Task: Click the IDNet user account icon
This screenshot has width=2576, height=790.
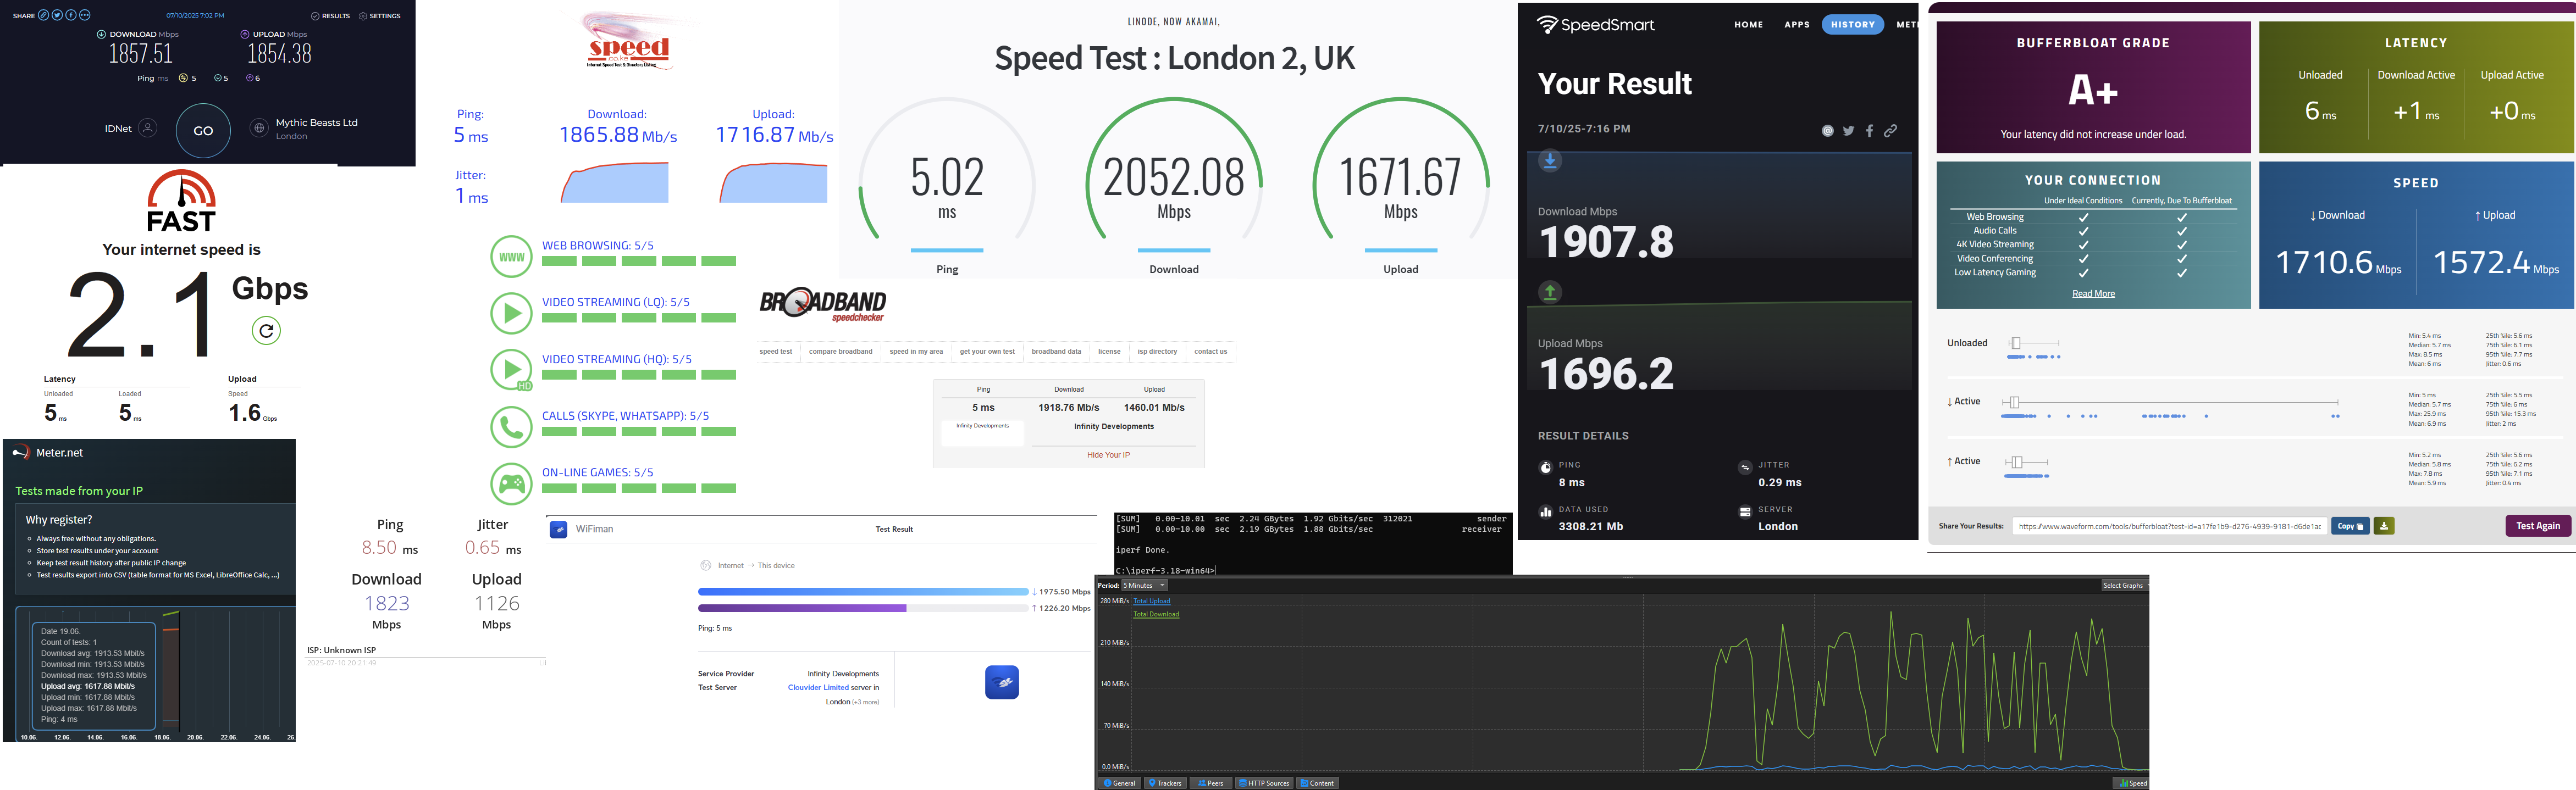Action: (x=148, y=128)
